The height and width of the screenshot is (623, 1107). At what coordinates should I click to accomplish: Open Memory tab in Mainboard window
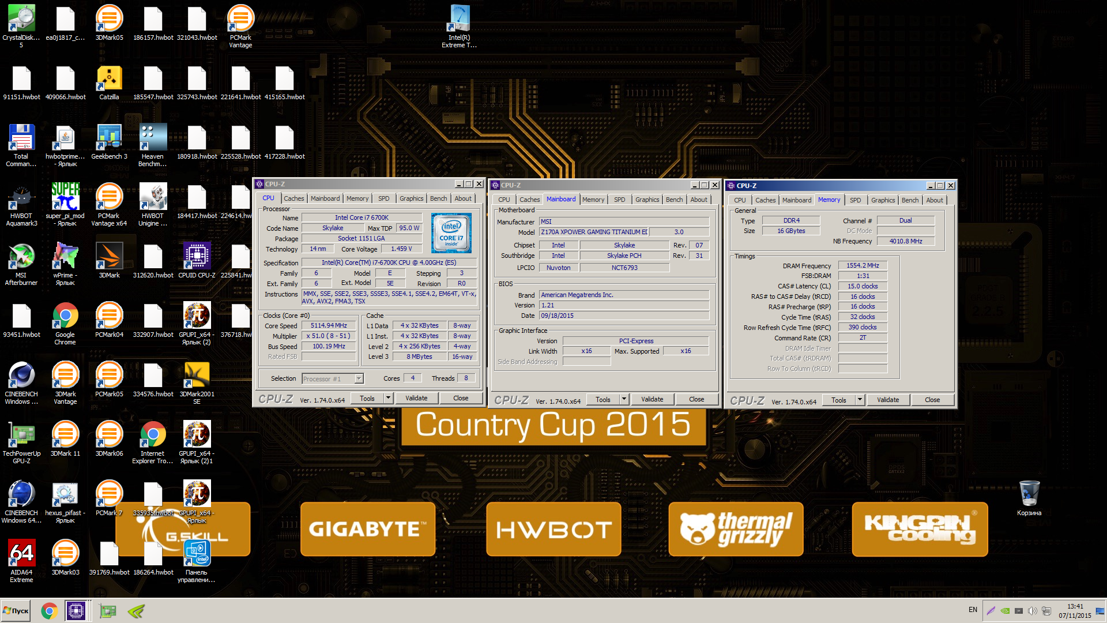point(593,200)
